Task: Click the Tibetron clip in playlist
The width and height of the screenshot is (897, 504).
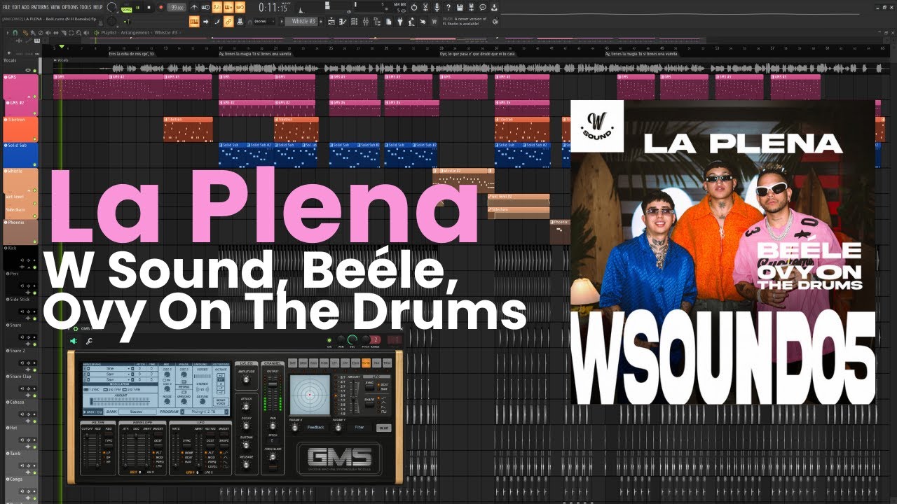Action: (188, 129)
